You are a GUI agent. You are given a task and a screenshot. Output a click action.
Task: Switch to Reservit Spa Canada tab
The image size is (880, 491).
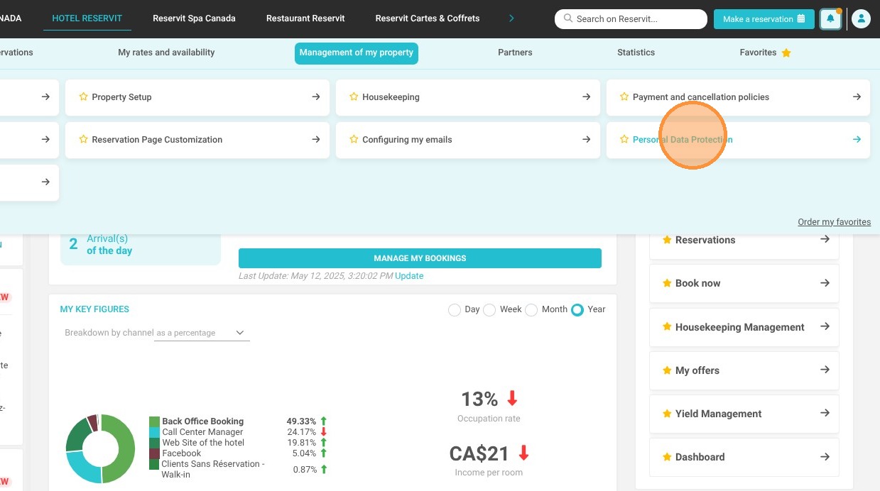click(194, 18)
